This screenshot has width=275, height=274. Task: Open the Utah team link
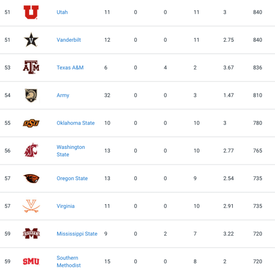(62, 12)
